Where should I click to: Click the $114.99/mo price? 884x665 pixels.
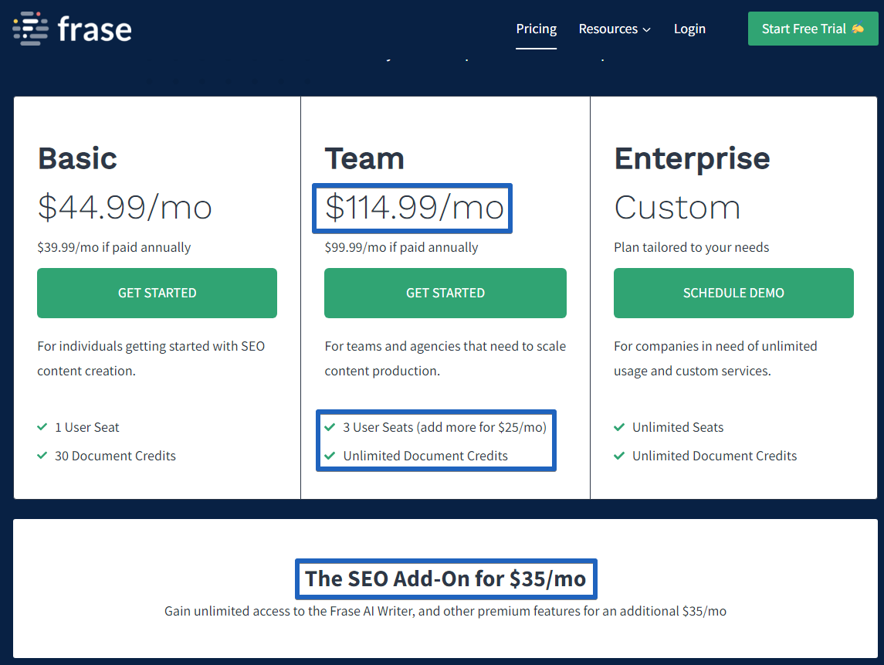415,208
